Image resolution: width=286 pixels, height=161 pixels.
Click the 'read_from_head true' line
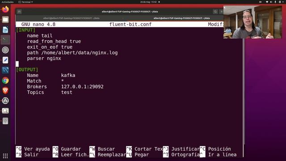[x=54, y=41]
